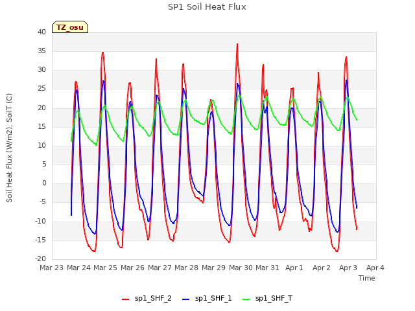This screenshot has height=311, width=415.
Task: Click the Mar 23 x-axis tick label
Action: pos(52,268)
